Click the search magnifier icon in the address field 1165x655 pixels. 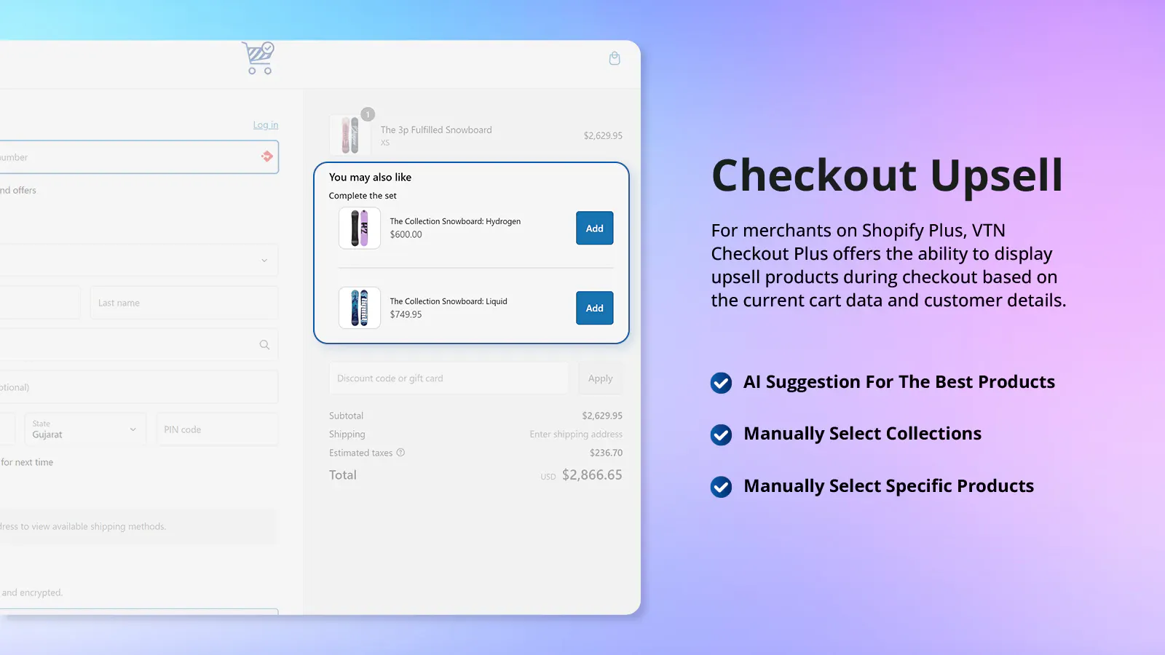coord(264,345)
